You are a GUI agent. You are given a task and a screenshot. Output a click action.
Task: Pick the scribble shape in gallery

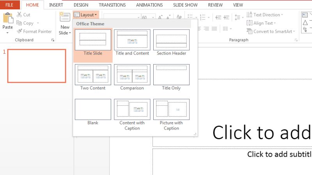(305, 30)
